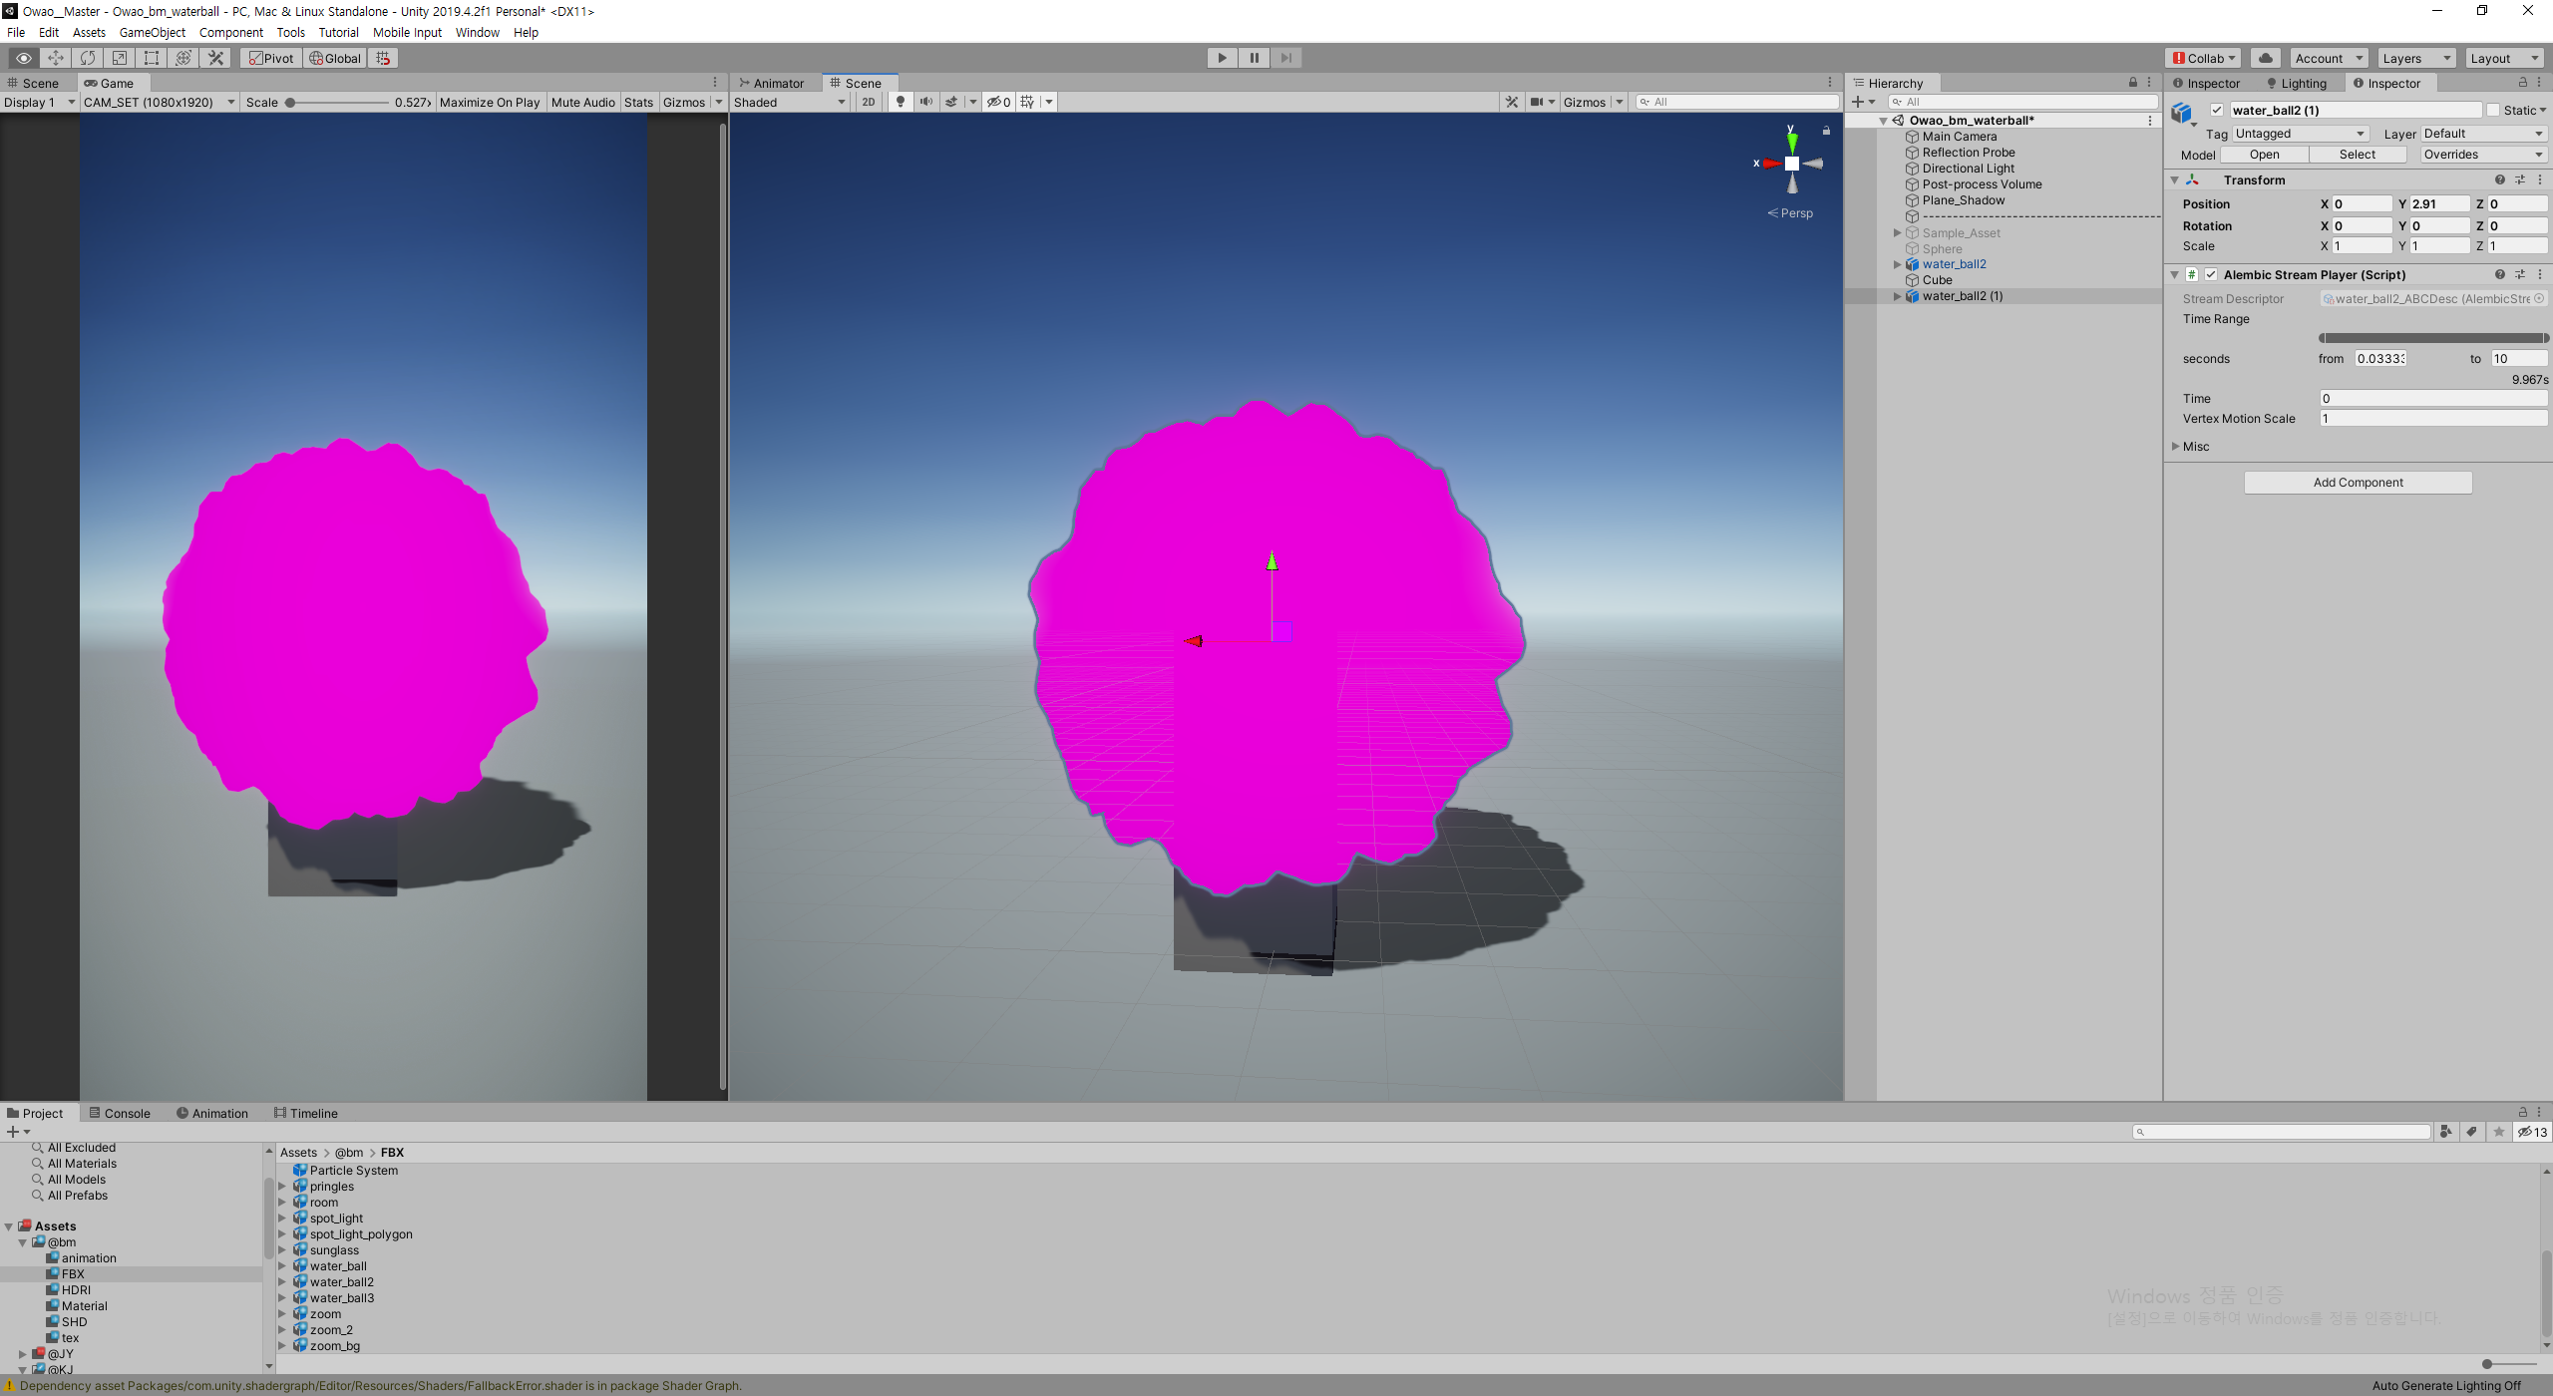The width and height of the screenshot is (2553, 1396).
Task: Toggle Pivot handle position button
Action: pyautogui.click(x=271, y=58)
